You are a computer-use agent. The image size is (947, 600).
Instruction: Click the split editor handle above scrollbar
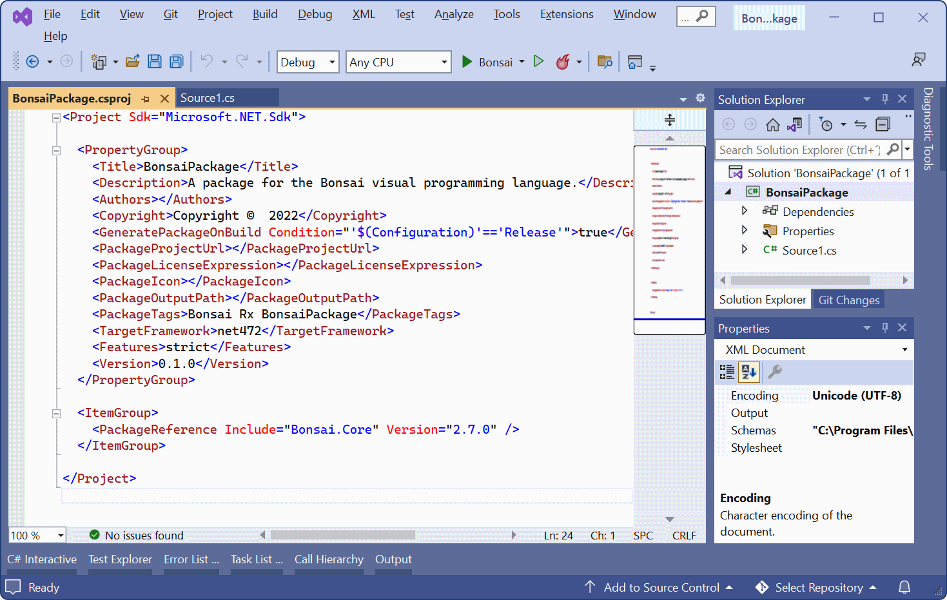click(x=670, y=120)
